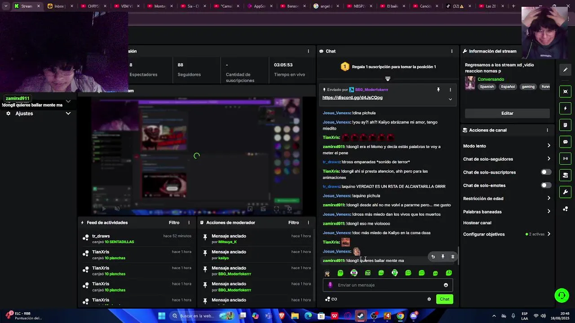Open Filtro in Acciones de moderador

pyautogui.click(x=293, y=223)
